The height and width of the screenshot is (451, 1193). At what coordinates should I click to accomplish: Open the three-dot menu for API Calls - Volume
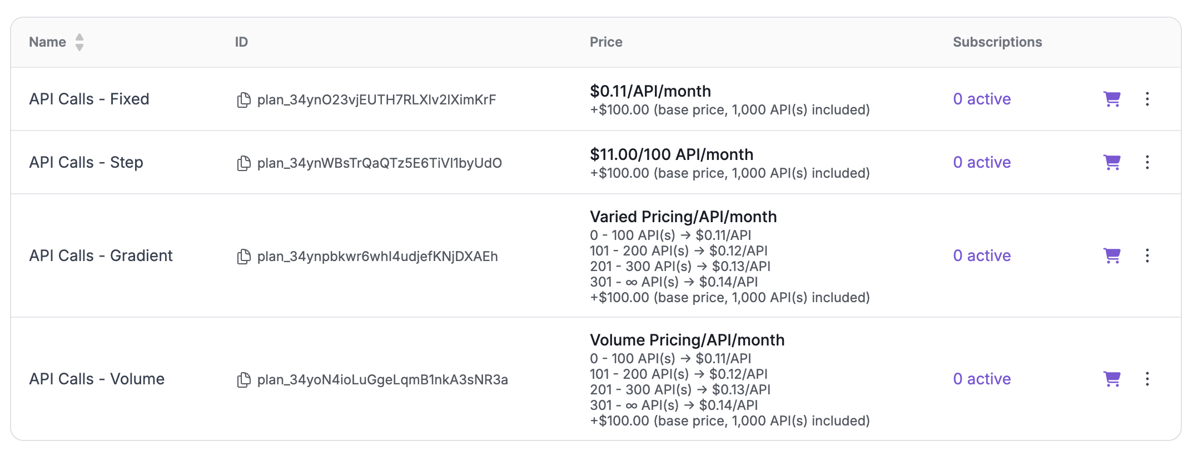1147,379
